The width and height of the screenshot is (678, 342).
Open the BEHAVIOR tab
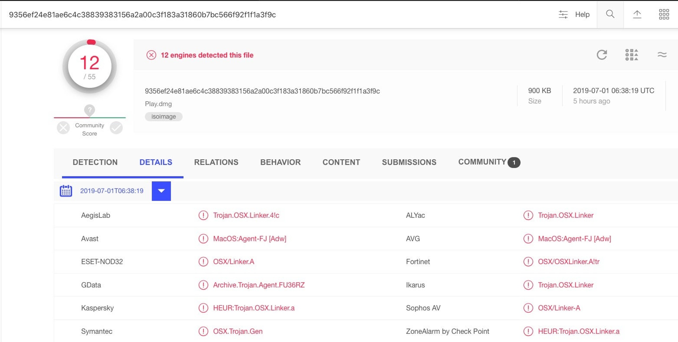point(280,162)
